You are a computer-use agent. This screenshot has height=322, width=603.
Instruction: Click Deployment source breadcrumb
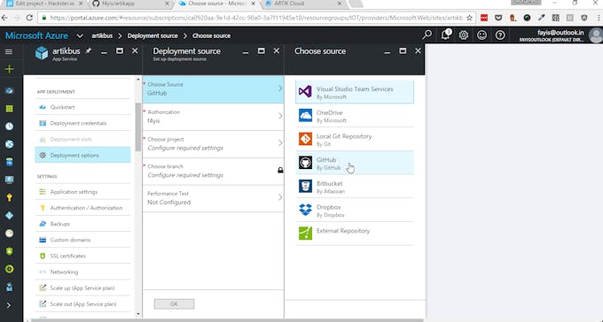(x=153, y=35)
